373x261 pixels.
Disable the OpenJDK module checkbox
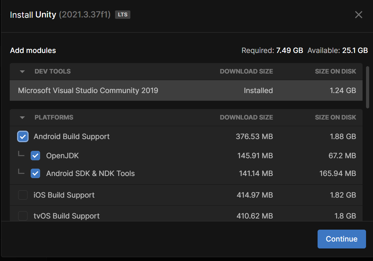point(35,156)
